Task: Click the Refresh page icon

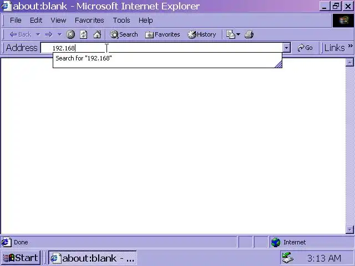Action: [x=84, y=34]
